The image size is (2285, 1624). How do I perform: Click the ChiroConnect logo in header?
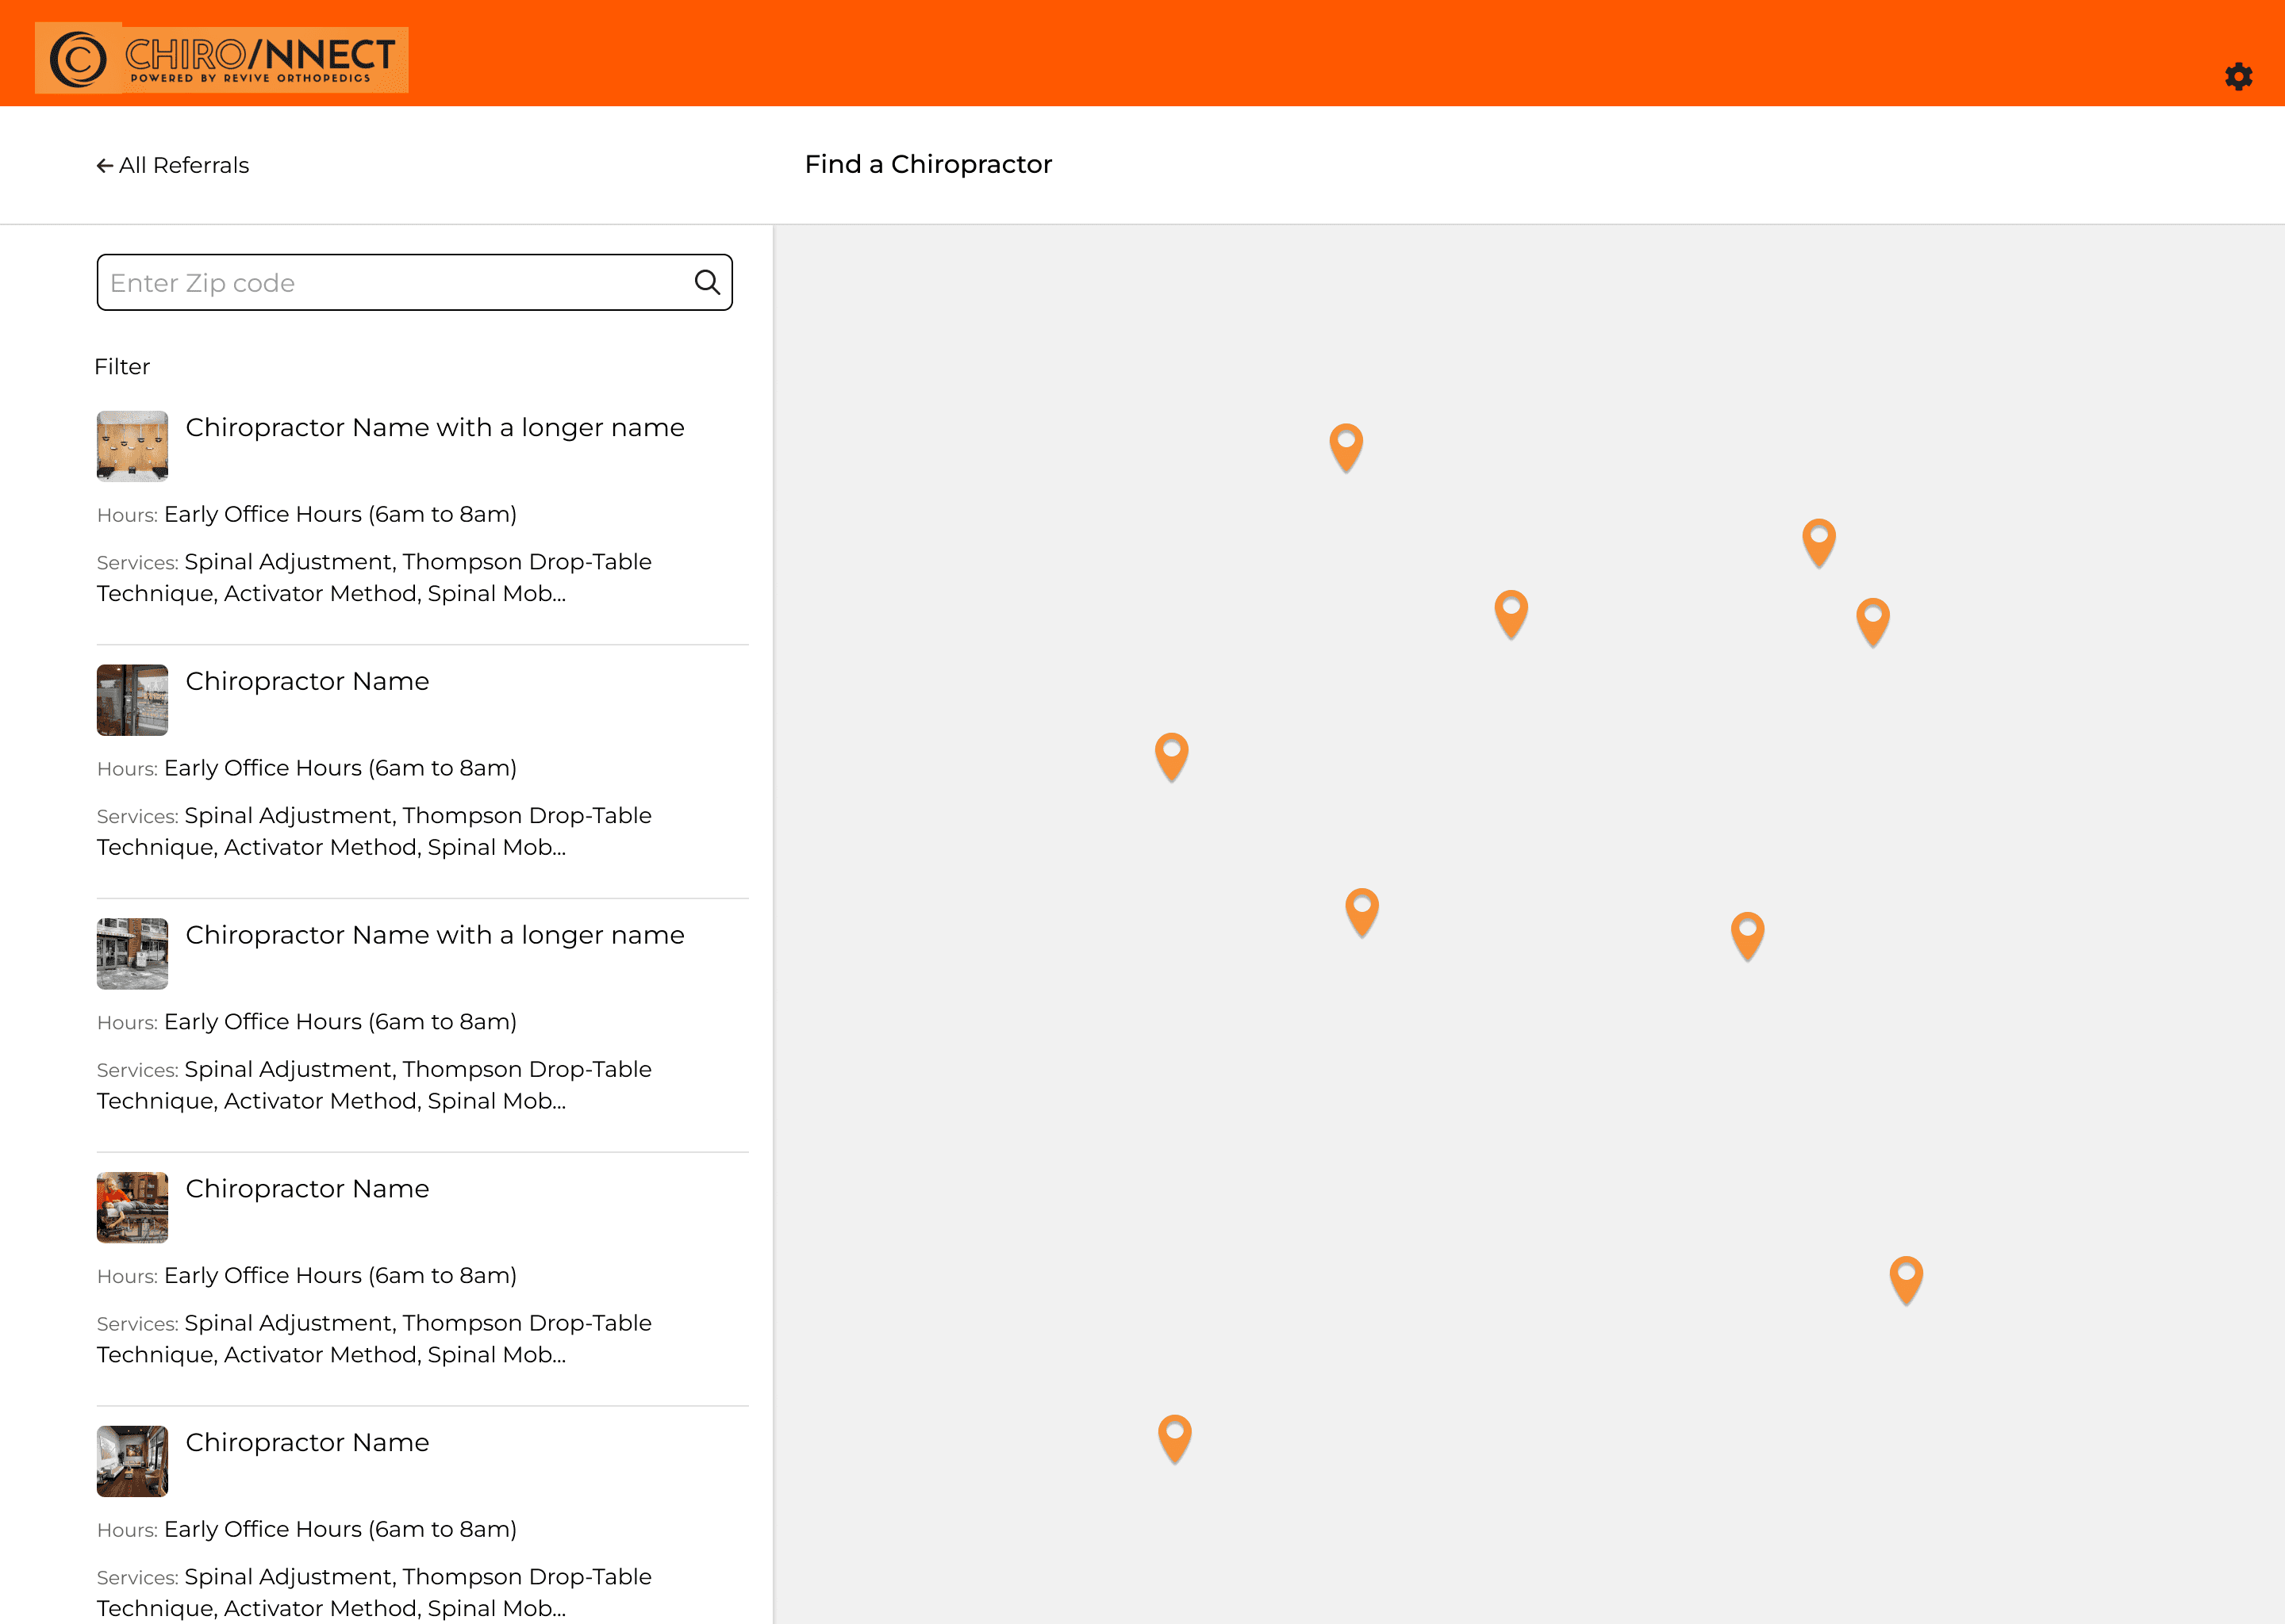click(x=221, y=58)
